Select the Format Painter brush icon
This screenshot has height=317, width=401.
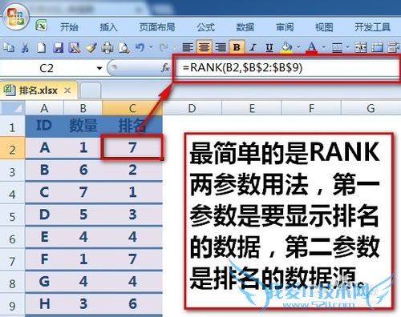[91, 48]
